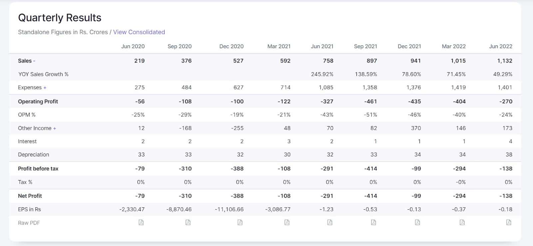This screenshot has height=246, width=533.
Task: Select the Mar 2022 tax value -0%
Action: pyautogui.click(x=461, y=182)
